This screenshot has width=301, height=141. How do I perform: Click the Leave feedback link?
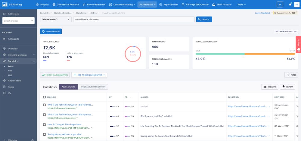click(x=262, y=13)
